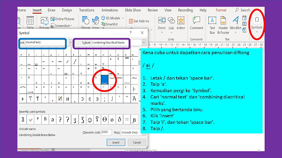Pick the ð (eth) recently used symbol

[119, 119]
